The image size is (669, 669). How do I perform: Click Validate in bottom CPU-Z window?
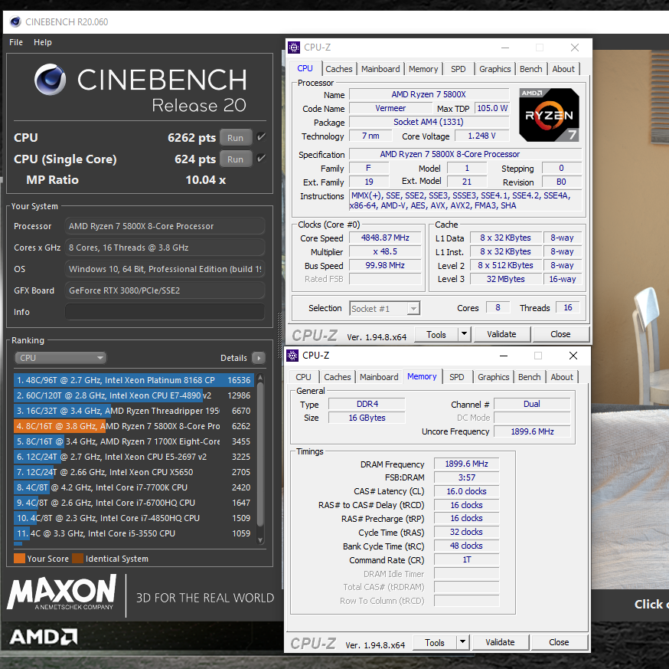click(500, 642)
